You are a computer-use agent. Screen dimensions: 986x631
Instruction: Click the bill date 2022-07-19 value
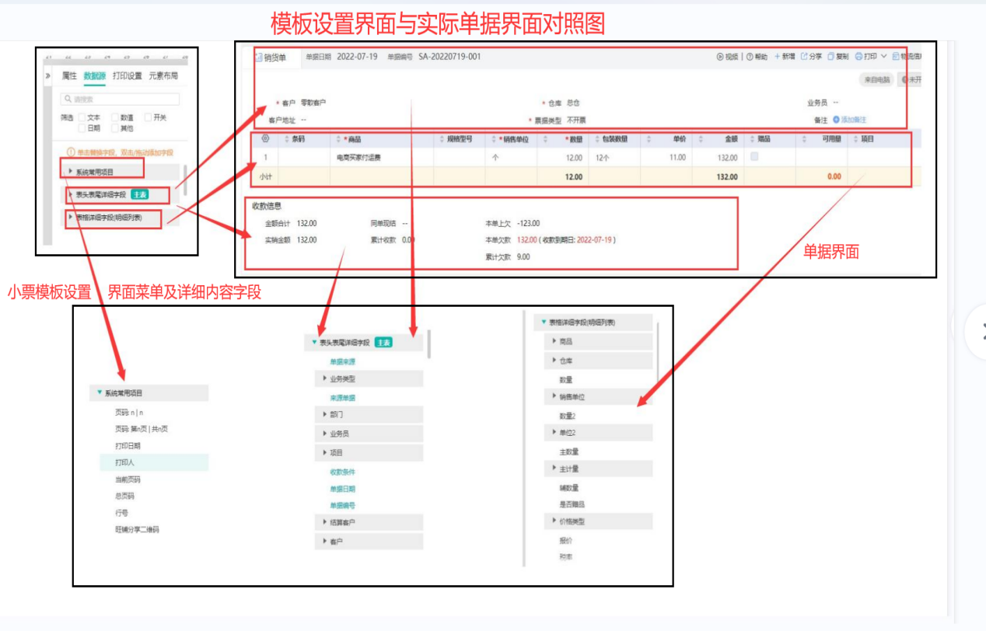[x=357, y=57]
